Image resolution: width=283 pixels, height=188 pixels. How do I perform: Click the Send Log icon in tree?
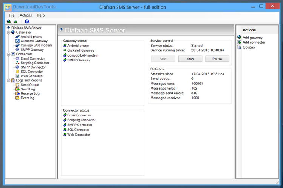click(17, 89)
